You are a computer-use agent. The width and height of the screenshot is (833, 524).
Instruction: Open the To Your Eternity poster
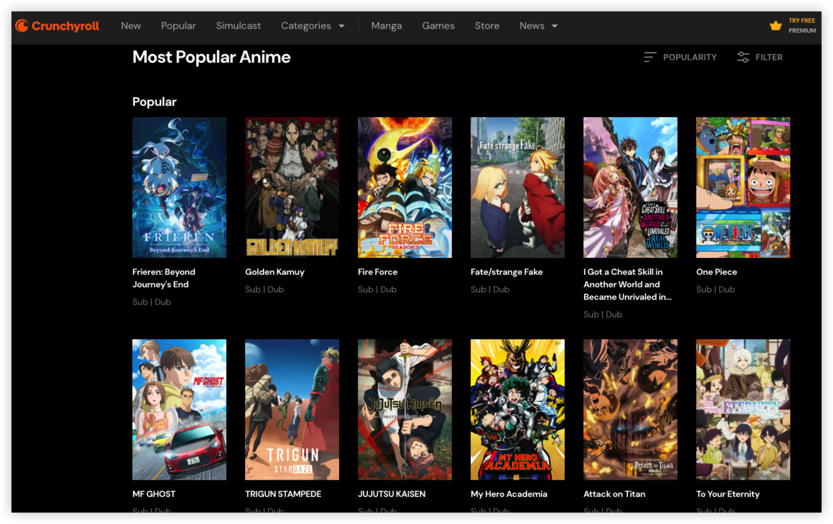click(x=743, y=409)
